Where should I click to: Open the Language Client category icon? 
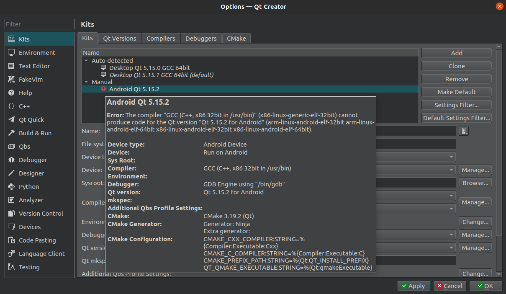(x=12, y=253)
